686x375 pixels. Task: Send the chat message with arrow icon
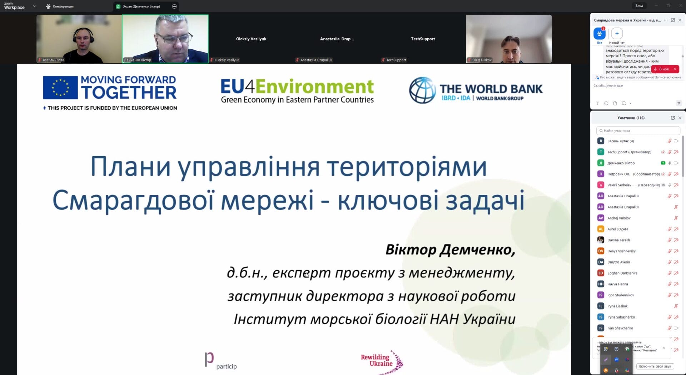tap(678, 103)
